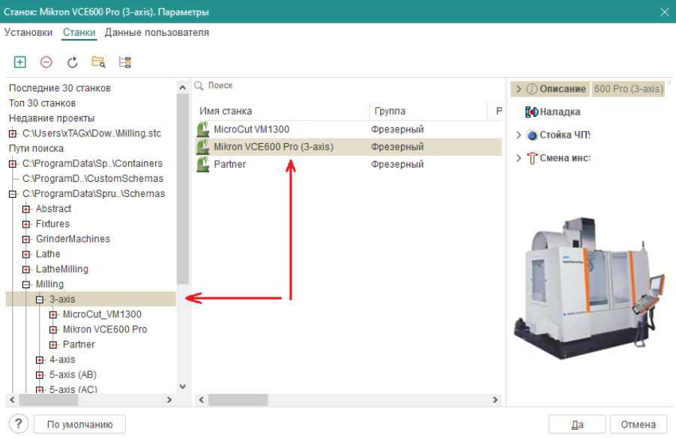The height and width of the screenshot is (438, 676).
Task: Click the search magnifier icon above machine list
Action: (x=199, y=86)
